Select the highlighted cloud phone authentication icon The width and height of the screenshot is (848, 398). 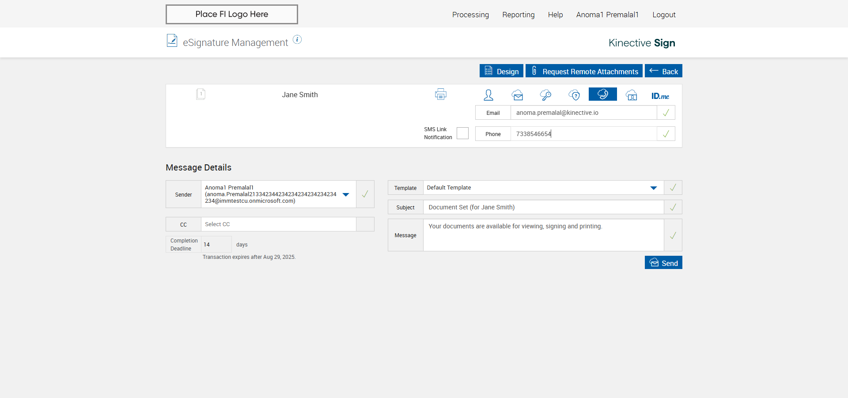tap(602, 94)
